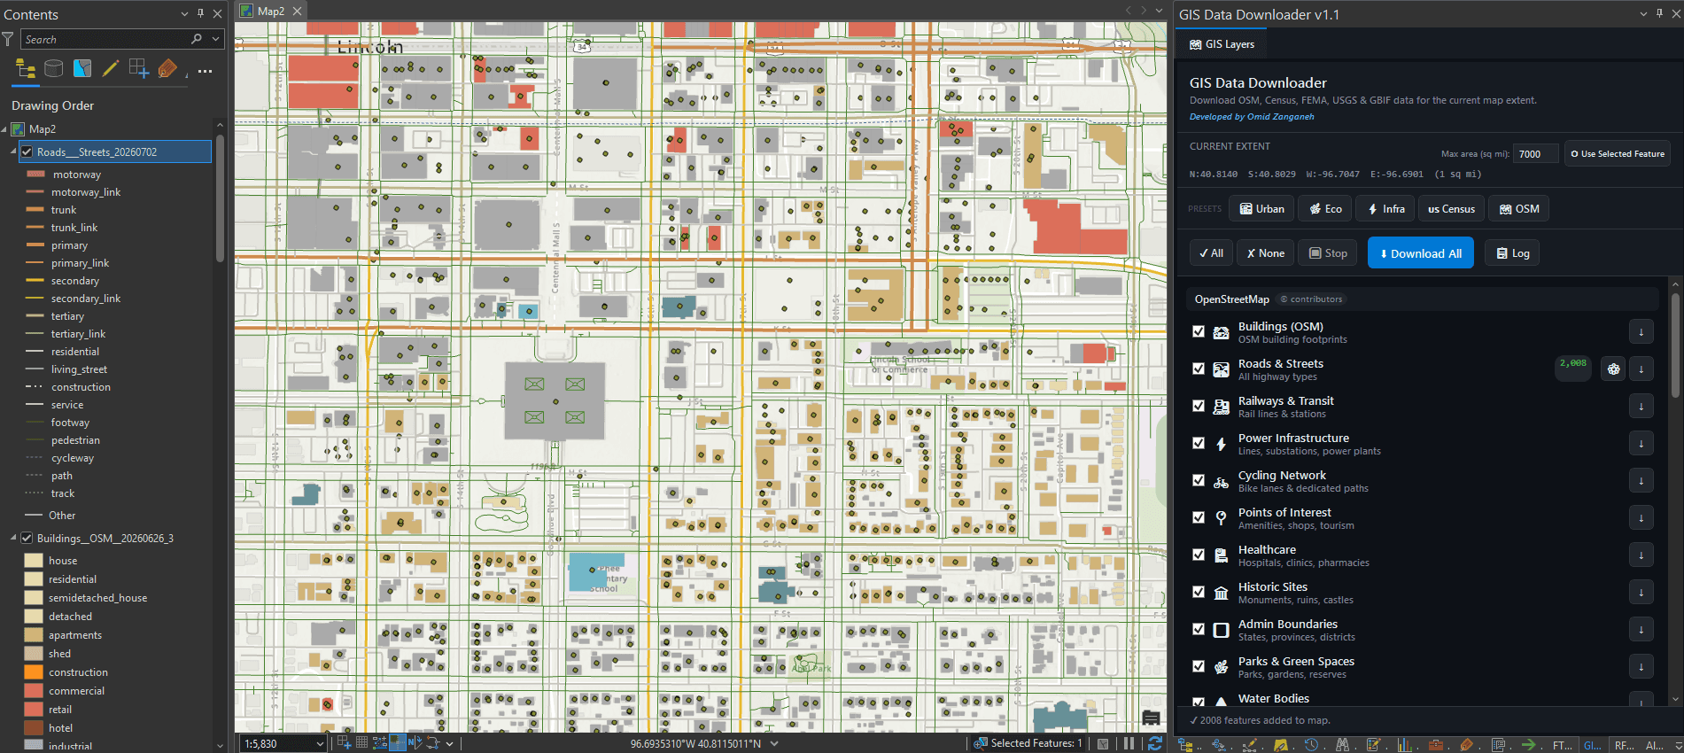The height and width of the screenshot is (753, 1684).
Task: Open Contents search options dropdown arrow
Action: click(x=215, y=39)
